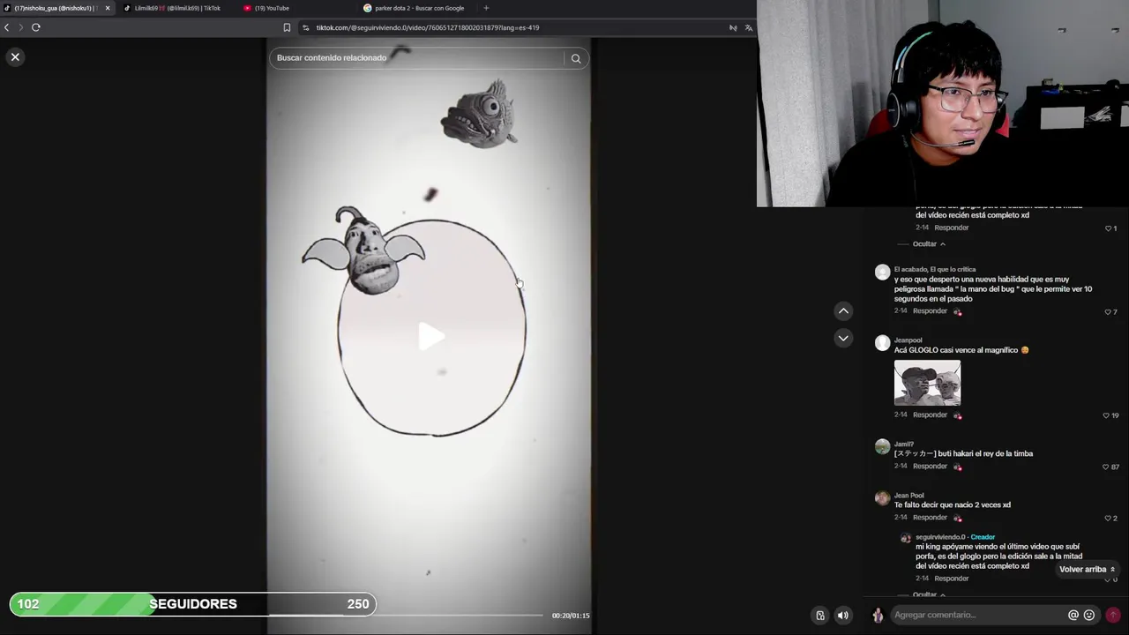Open Jean Pool's profile avatar
Screen dimensions: 1129x635
[x=882, y=498]
